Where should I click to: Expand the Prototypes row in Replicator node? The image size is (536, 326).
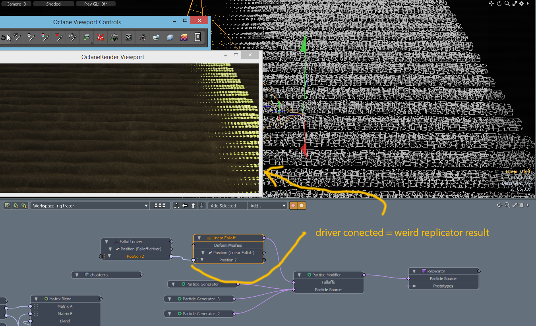coord(414,286)
